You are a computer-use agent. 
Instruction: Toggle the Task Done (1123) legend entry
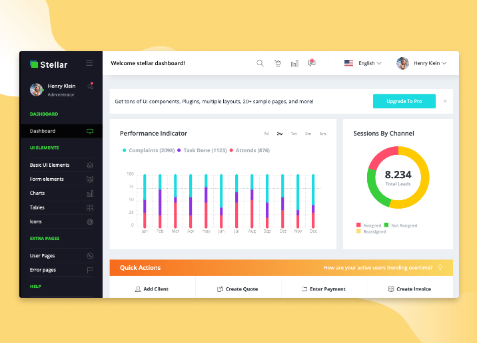202,150
